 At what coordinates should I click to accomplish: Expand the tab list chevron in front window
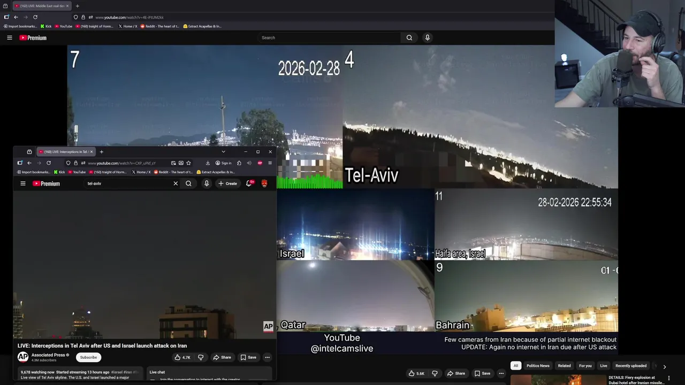point(223,152)
